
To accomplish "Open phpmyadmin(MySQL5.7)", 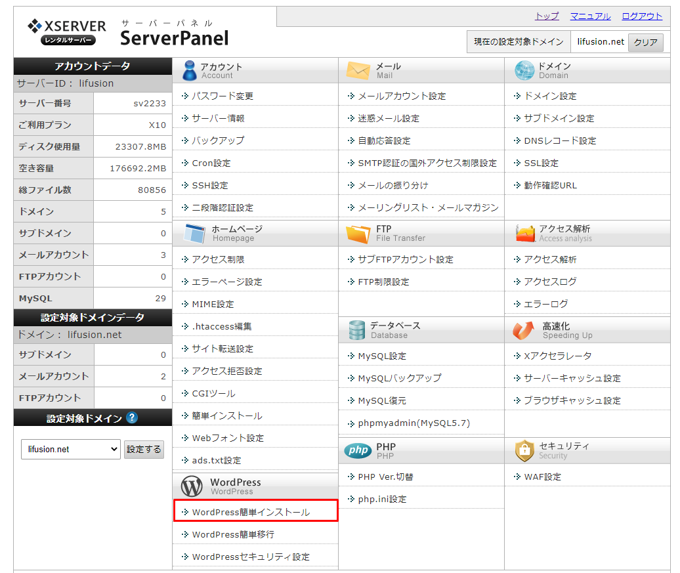I will (x=414, y=423).
